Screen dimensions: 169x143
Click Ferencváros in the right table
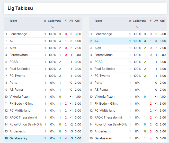click(x=103, y=55)
